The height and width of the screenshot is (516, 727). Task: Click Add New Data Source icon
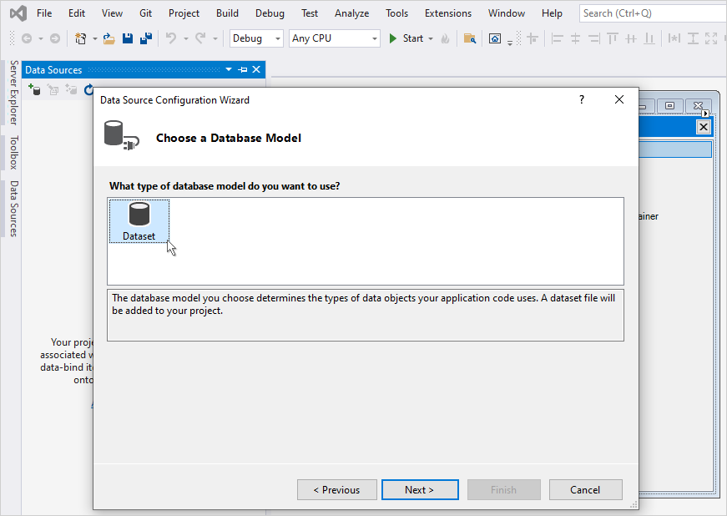34,89
